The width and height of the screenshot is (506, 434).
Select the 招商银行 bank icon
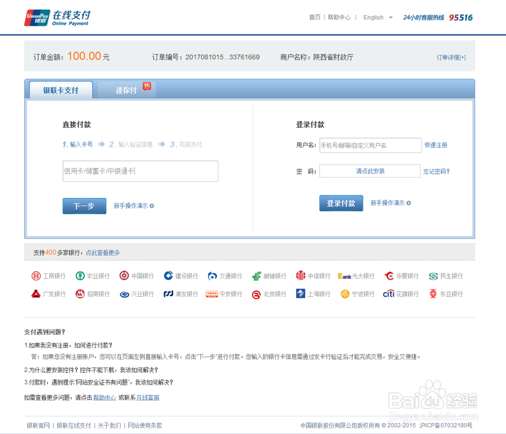[80, 294]
